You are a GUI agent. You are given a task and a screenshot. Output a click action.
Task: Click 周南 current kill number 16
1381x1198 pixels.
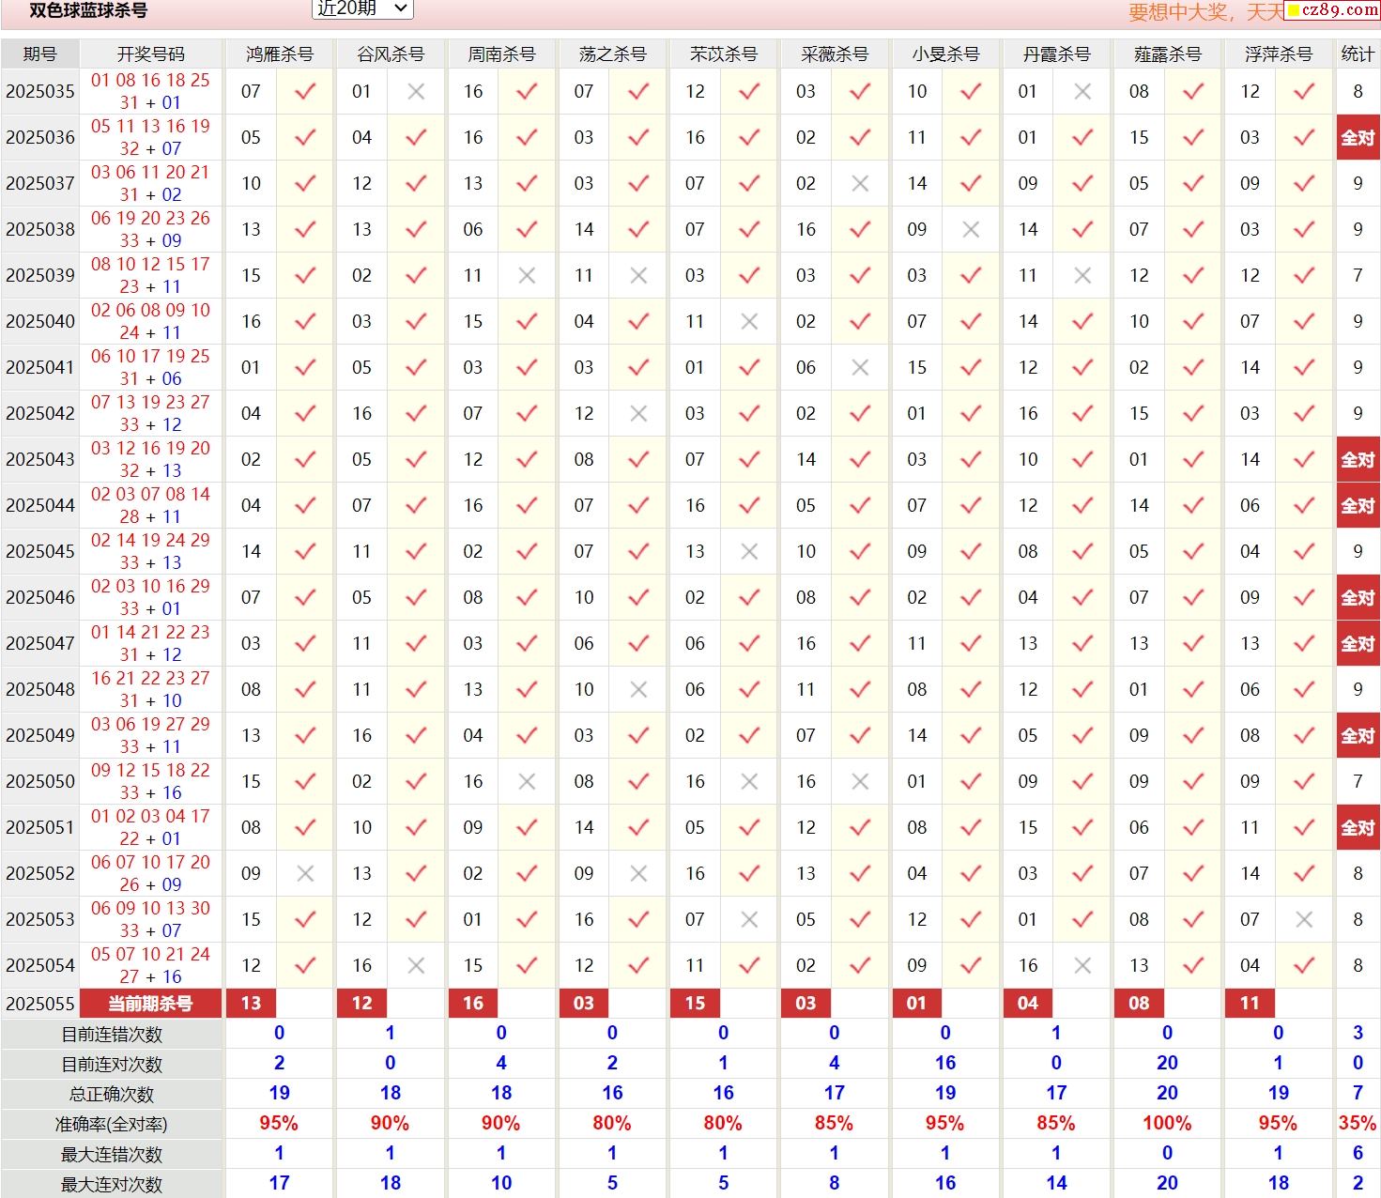pyautogui.click(x=473, y=1004)
